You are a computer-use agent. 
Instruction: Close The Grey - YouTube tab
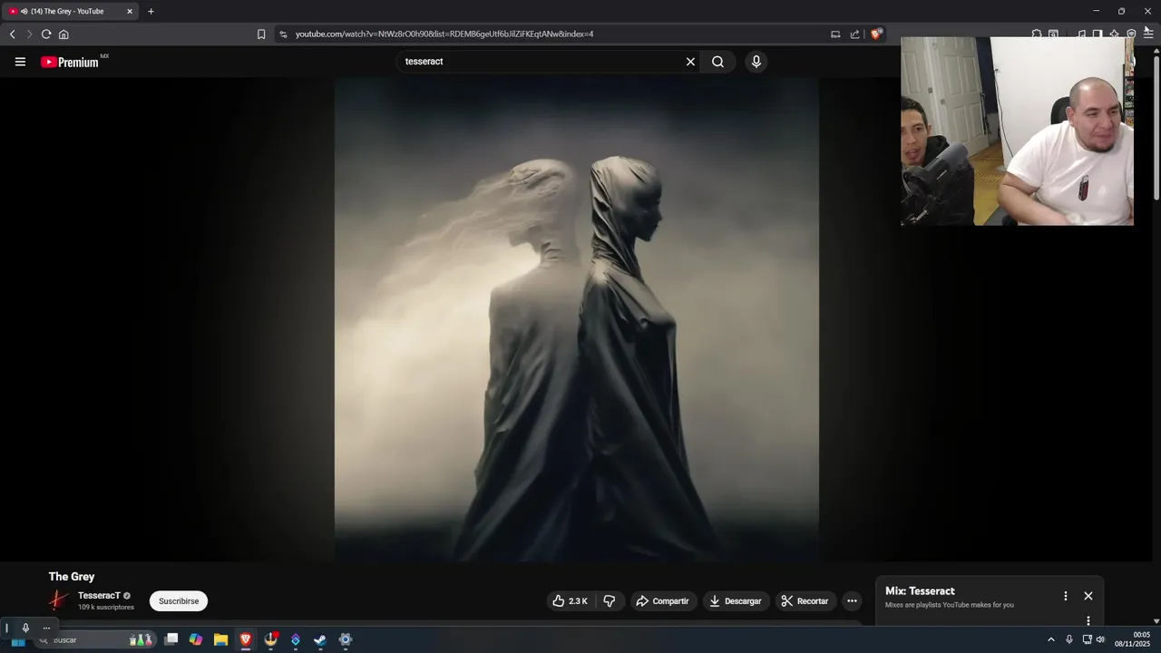tap(130, 12)
